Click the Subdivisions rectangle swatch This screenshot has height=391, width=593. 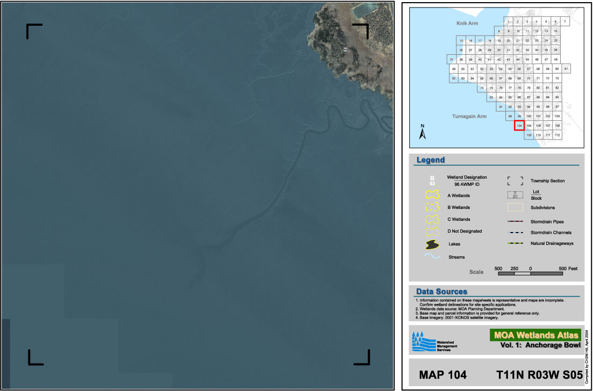(x=515, y=207)
